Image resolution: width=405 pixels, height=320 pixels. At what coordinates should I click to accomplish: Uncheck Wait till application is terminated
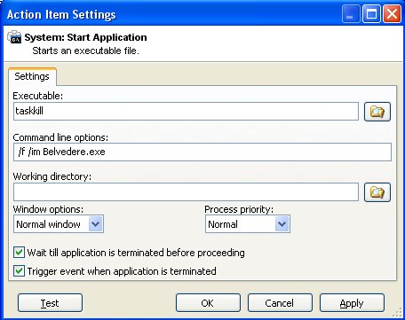(19, 253)
